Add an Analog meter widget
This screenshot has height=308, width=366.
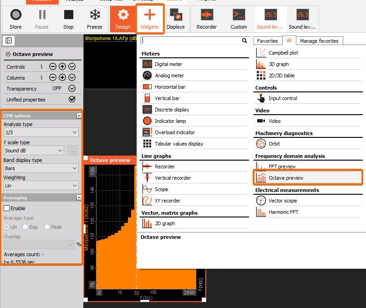[x=194, y=76]
